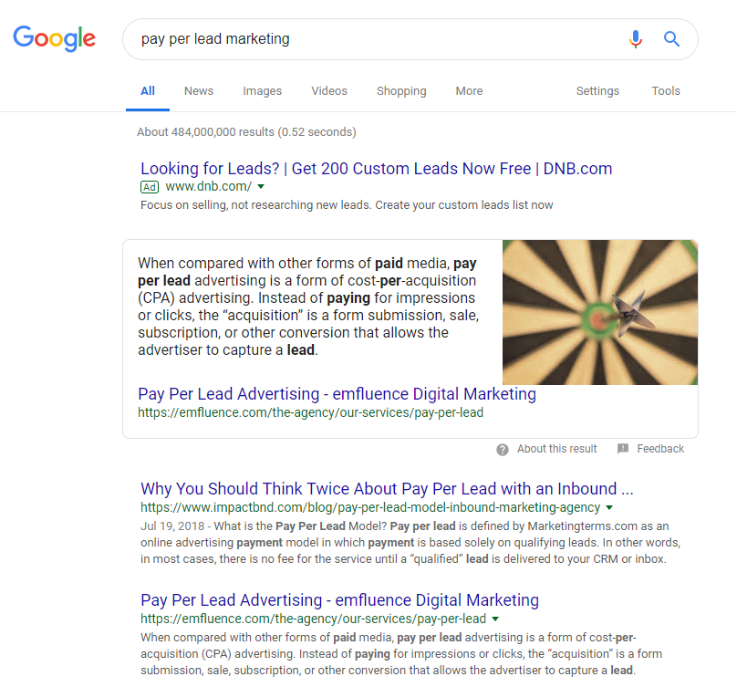737x687 pixels.
Task: Open the More search categories menu
Action: (x=469, y=91)
